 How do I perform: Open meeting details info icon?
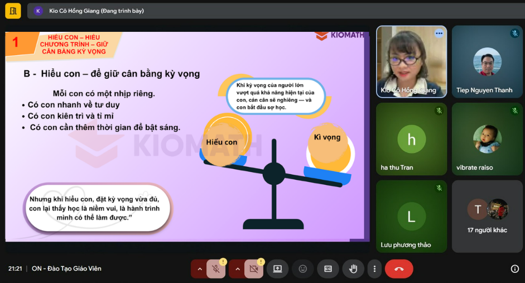pos(514,269)
